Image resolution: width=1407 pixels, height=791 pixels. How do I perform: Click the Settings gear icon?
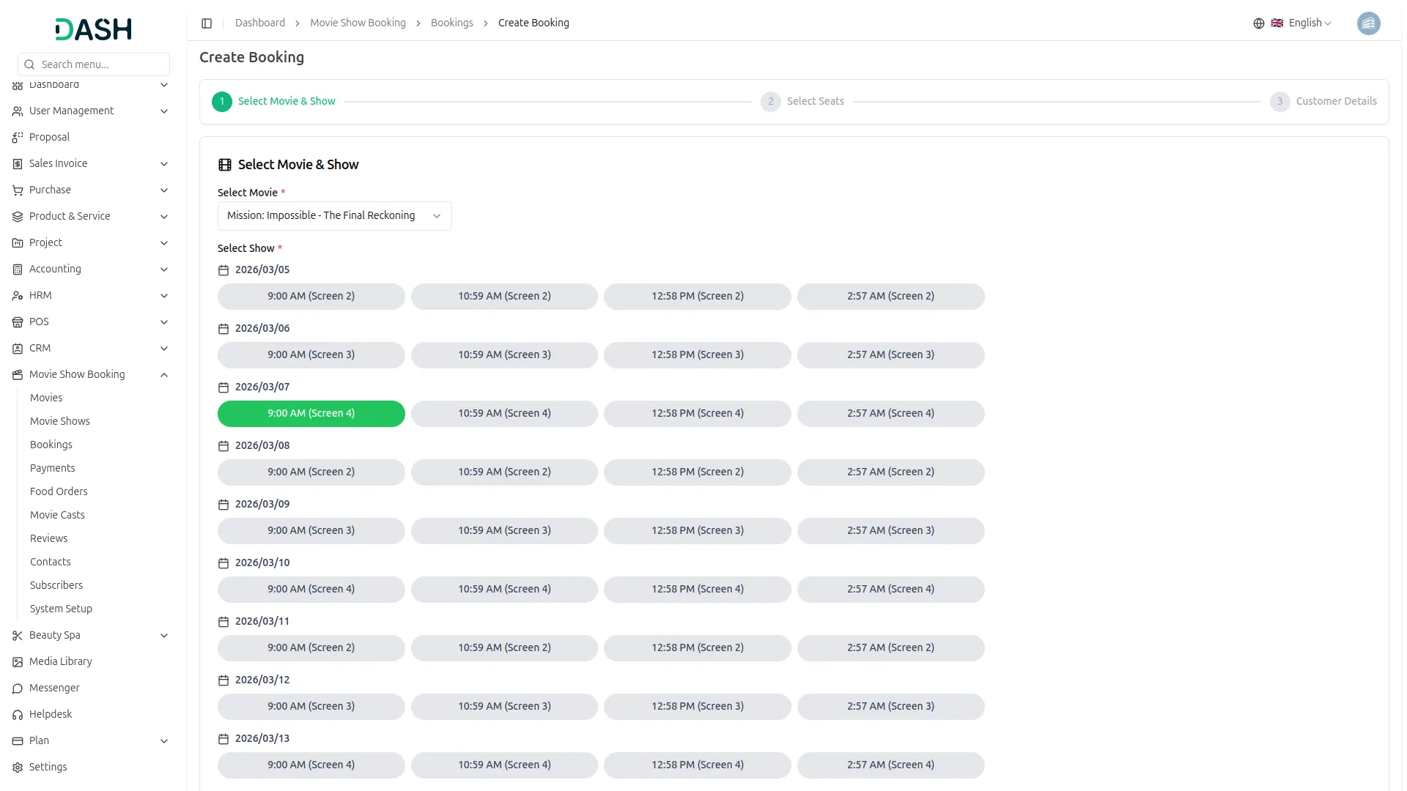(17, 767)
